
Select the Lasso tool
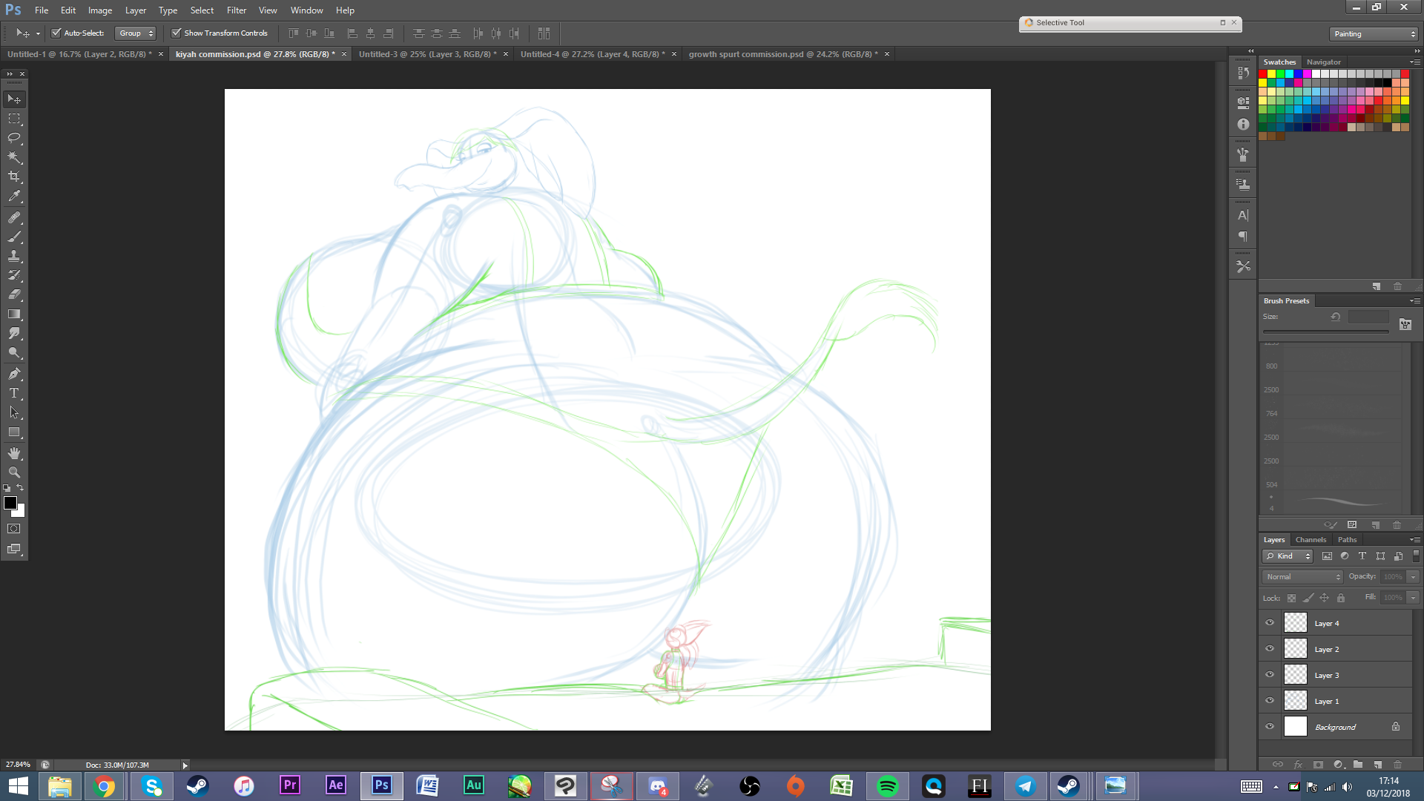pyautogui.click(x=14, y=138)
